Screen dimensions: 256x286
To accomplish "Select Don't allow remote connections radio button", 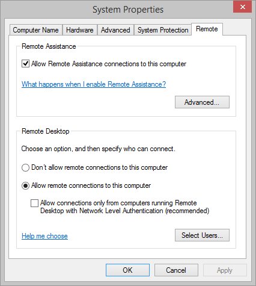I will pos(25,167).
